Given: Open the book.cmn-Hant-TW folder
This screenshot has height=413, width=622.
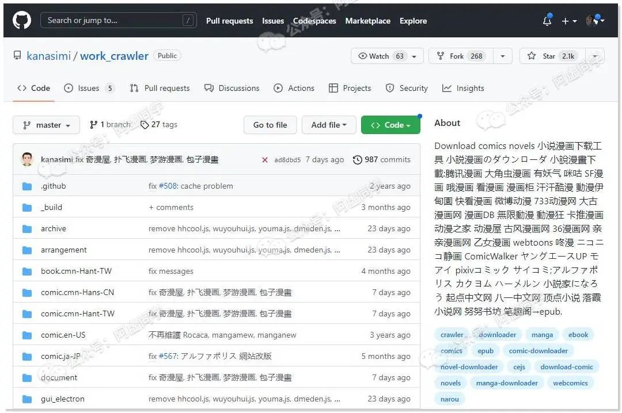Looking at the screenshot, I should (x=76, y=271).
